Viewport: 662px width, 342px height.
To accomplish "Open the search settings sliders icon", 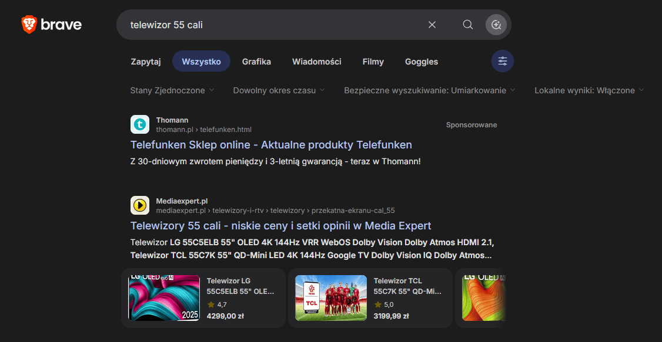I will (503, 61).
